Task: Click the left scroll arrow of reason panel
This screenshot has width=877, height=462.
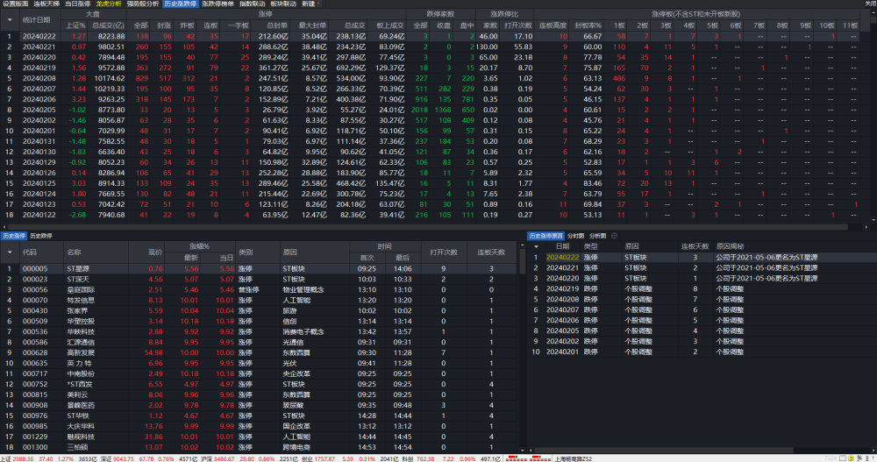Action: click(x=531, y=450)
